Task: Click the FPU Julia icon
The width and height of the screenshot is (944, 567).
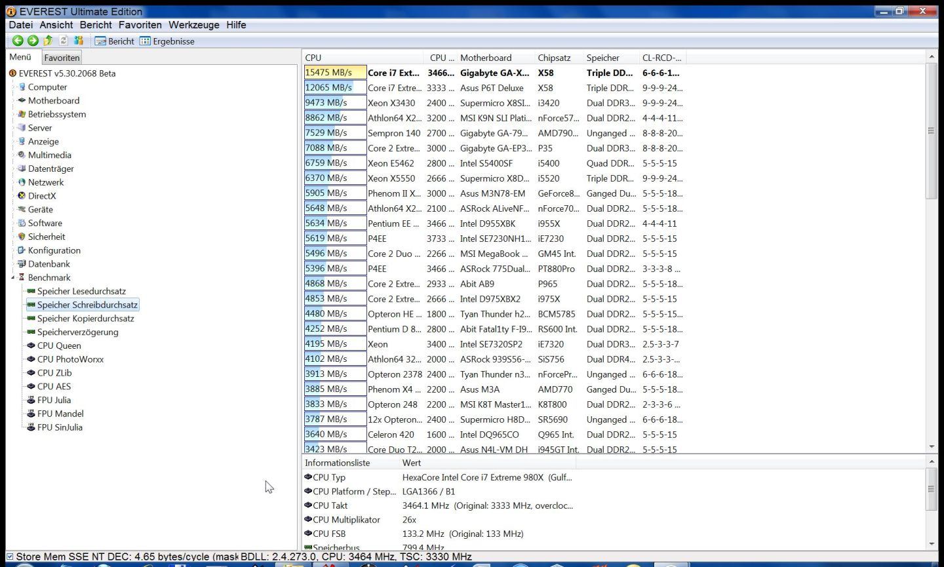Action: tap(31, 400)
